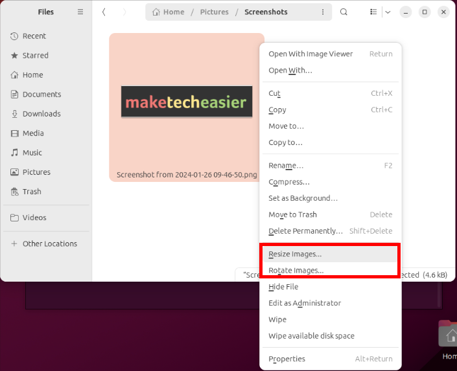Open Starred in the sidebar
457x371 pixels.
click(46, 55)
